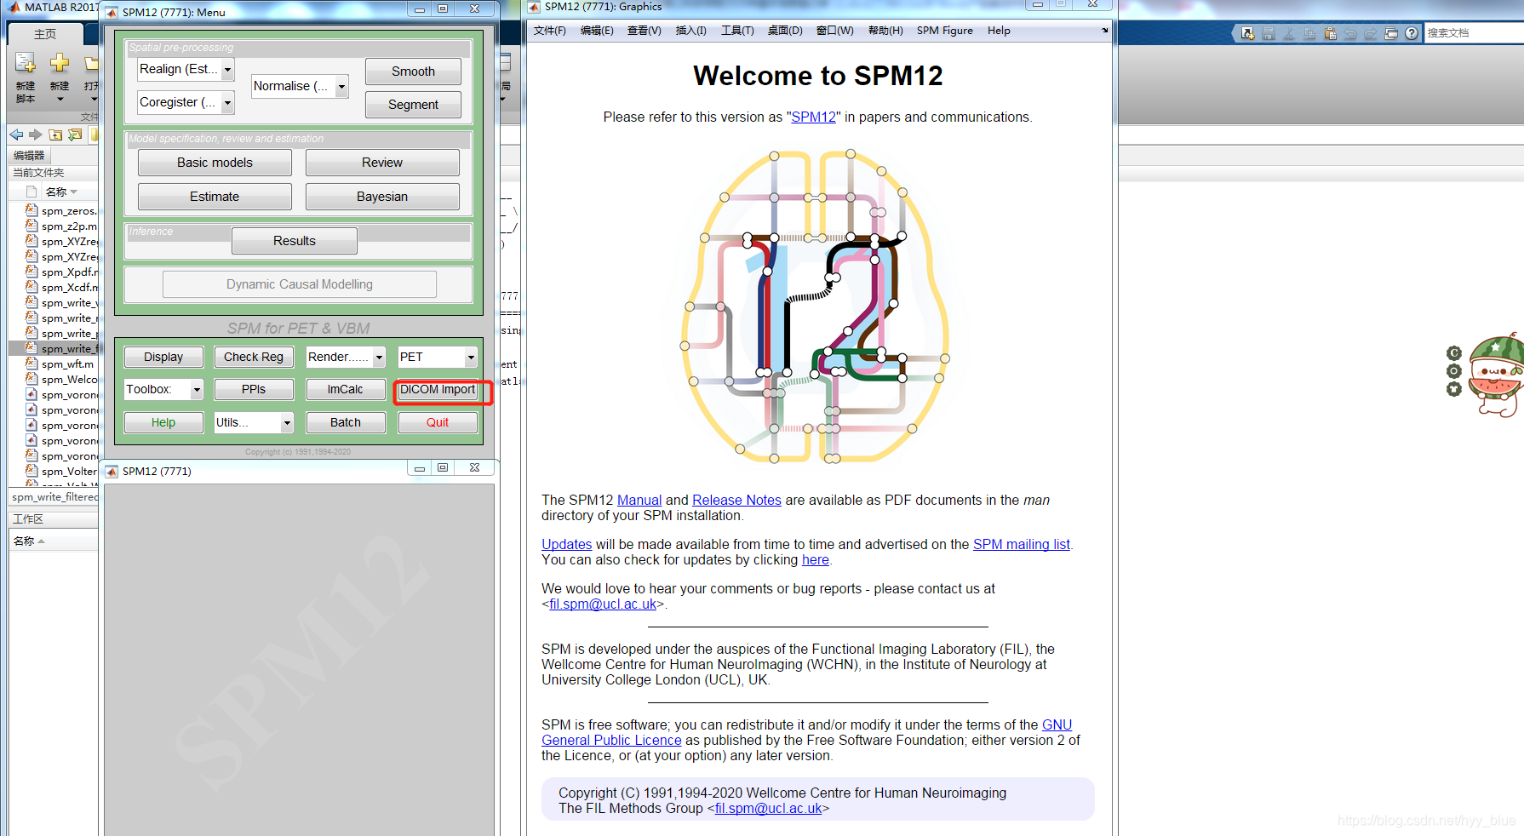The height and width of the screenshot is (836, 1524).
Task: Click the Basic models button
Action: coord(215,163)
